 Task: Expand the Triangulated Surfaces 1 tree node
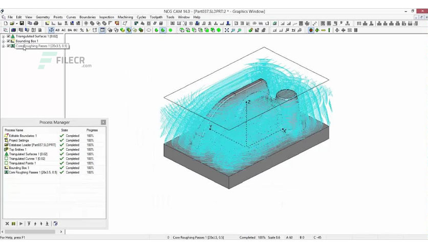[x=3, y=36]
